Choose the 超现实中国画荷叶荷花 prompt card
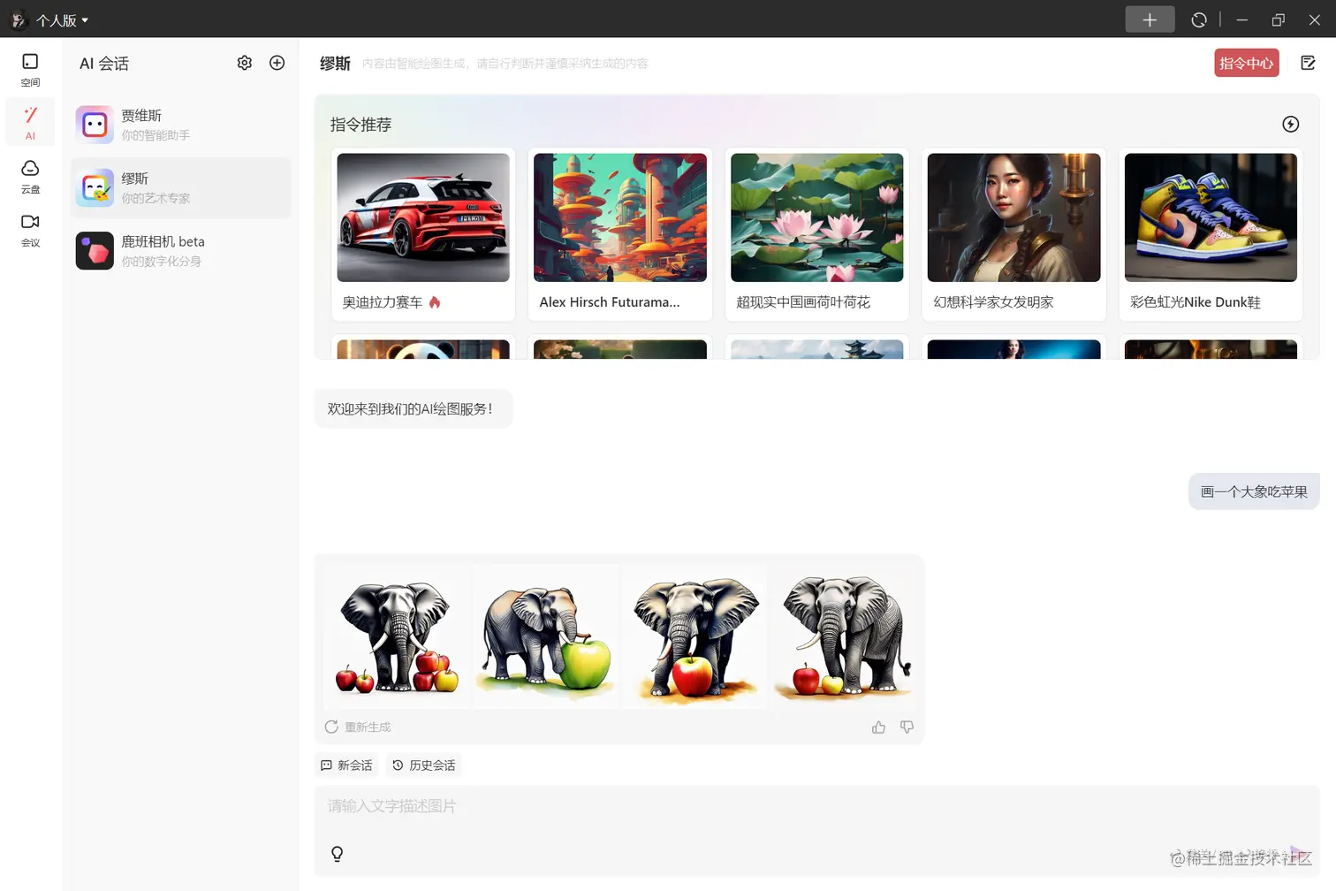This screenshot has width=1336, height=891. click(817, 234)
